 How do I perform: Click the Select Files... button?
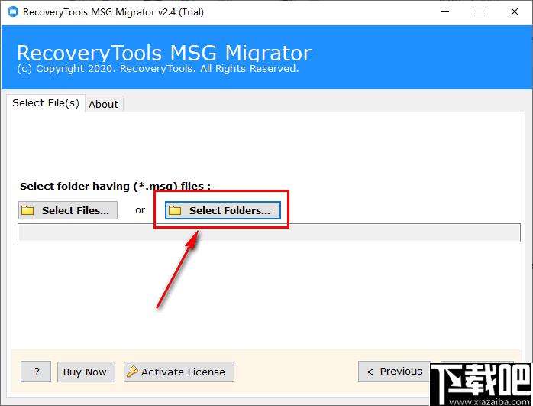(68, 210)
